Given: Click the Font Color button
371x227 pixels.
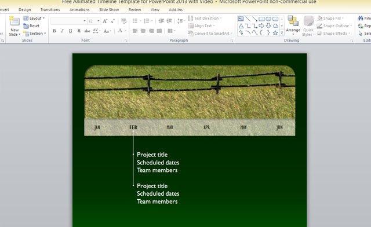Looking at the screenshot, I should tap(120, 31).
